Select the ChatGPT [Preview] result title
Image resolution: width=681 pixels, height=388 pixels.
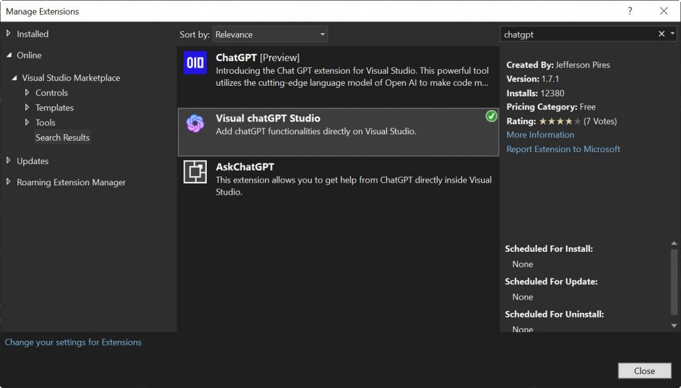click(x=257, y=57)
